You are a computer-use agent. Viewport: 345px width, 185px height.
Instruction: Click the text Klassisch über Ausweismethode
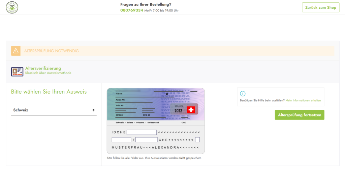[x=48, y=73]
